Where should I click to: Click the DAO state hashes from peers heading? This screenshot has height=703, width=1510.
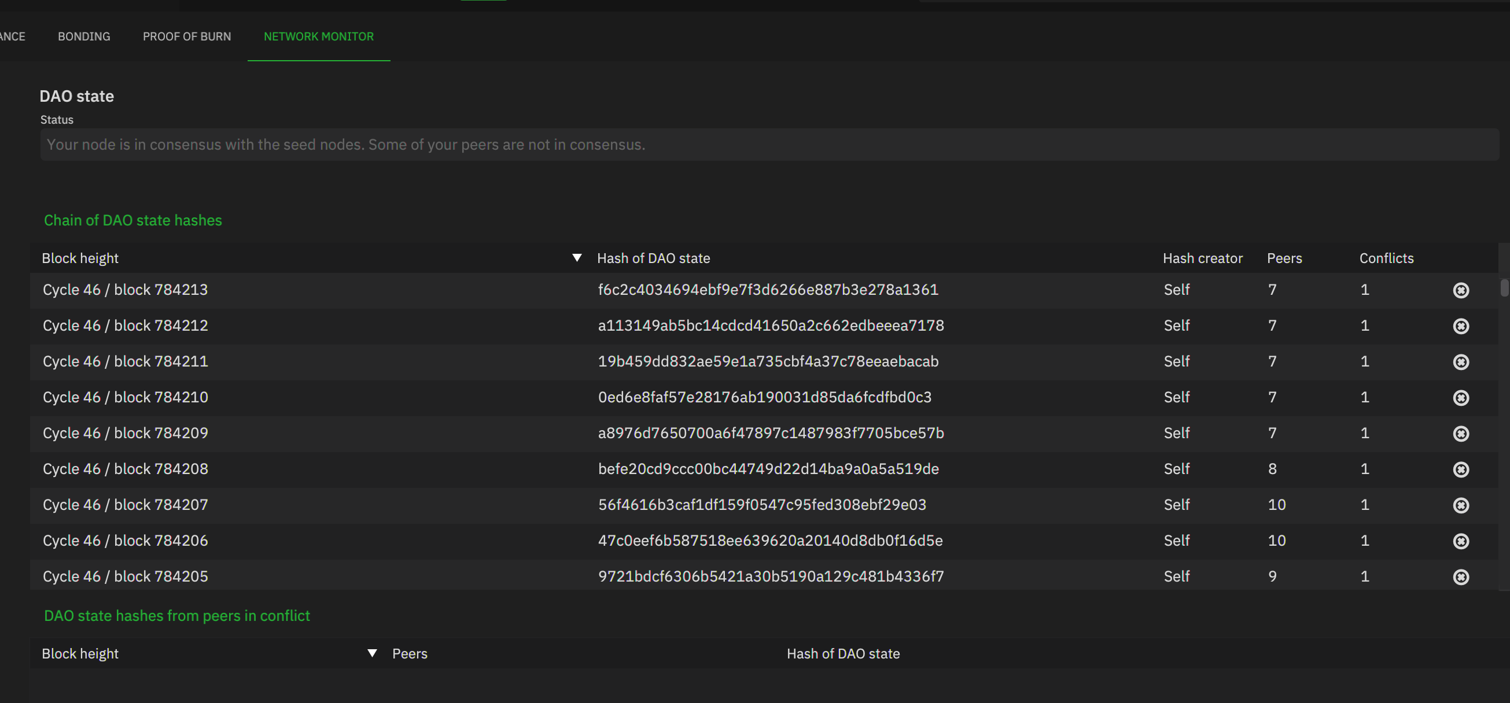click(177, 616)
